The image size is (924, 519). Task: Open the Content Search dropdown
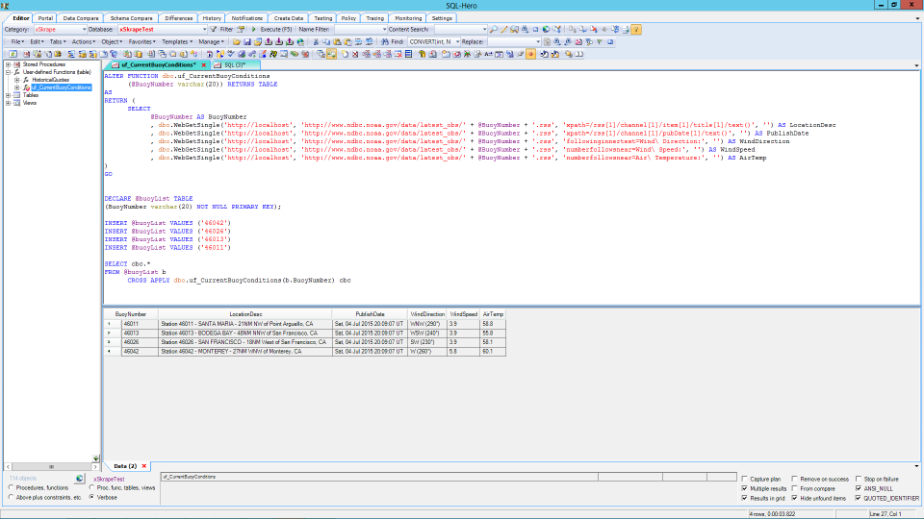[484, 30]
